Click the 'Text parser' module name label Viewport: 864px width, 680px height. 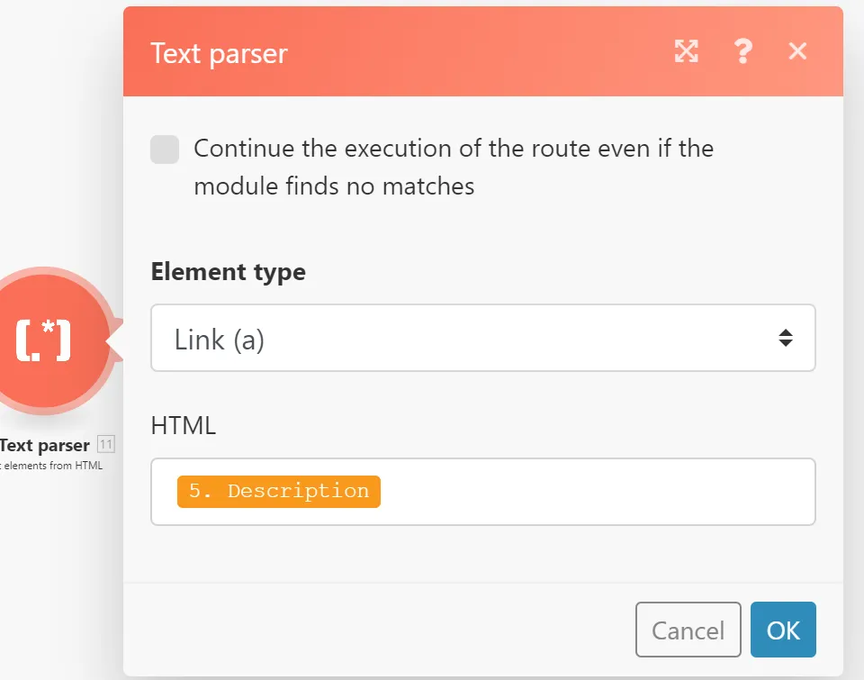click(45, 445)
